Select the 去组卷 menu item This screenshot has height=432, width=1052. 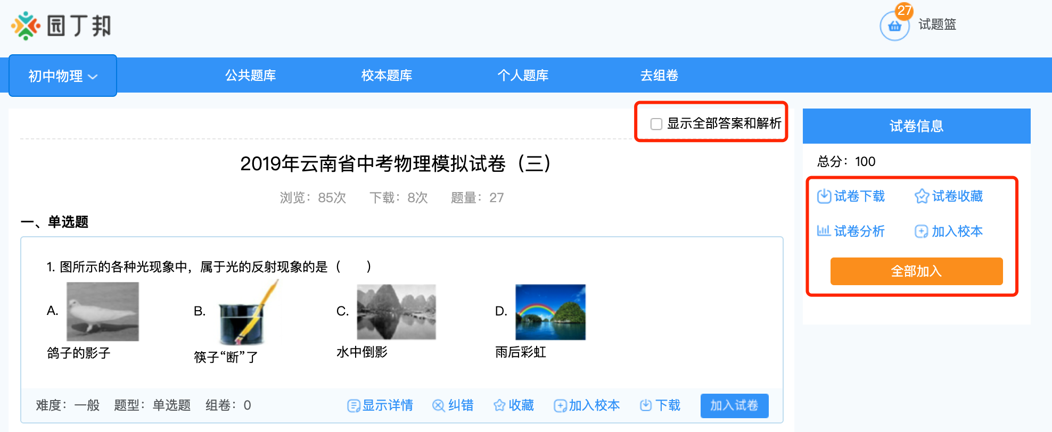coord(659,76)
